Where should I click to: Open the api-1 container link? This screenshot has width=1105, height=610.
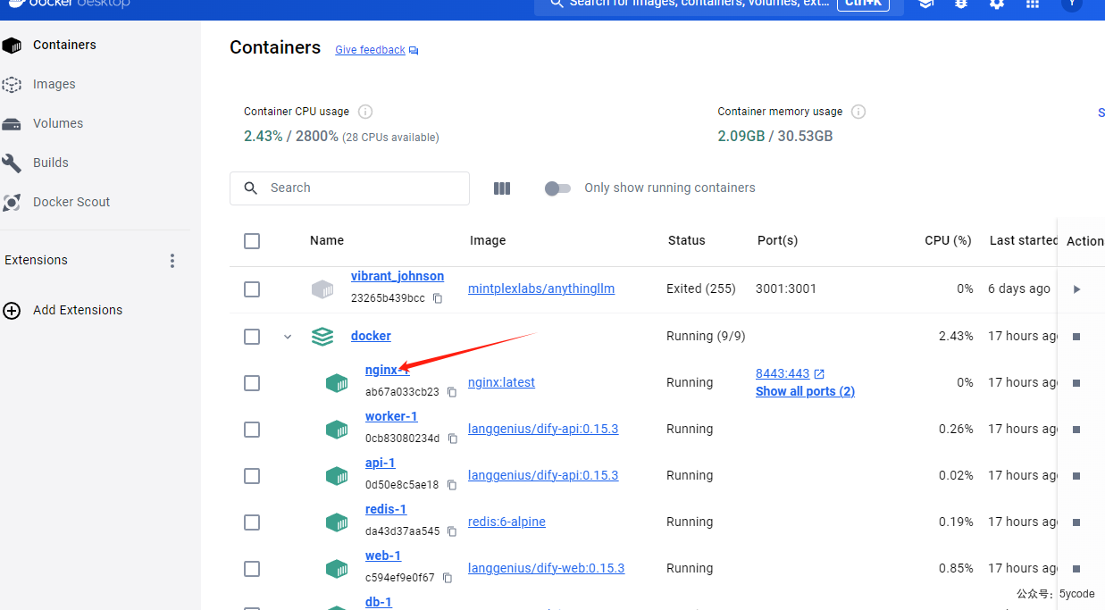381,463
